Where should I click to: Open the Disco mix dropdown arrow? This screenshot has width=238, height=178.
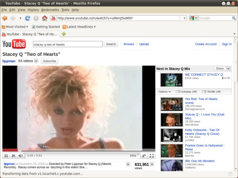coord(228,69)
